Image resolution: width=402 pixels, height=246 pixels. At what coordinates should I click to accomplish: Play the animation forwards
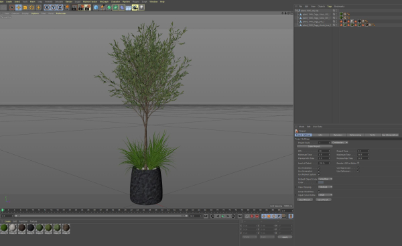pos(223,217)
